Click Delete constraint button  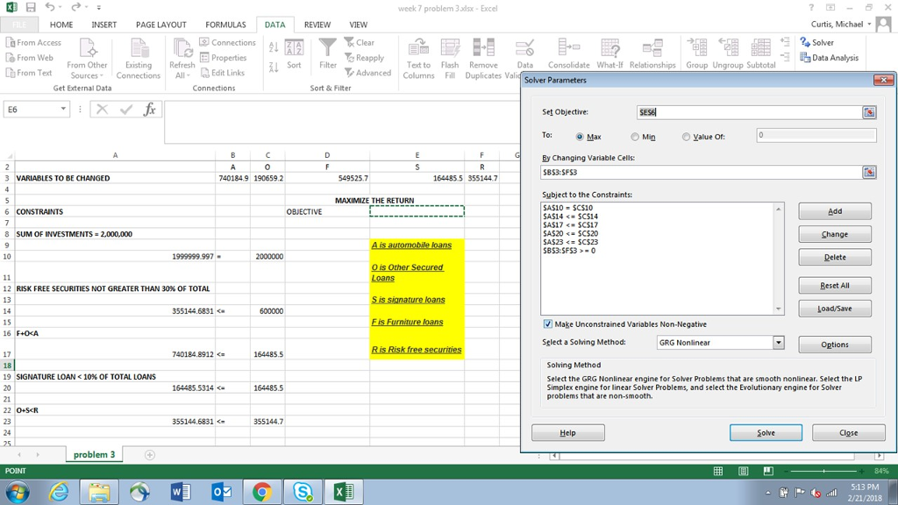pyautogui.click(x=835, y=257)
